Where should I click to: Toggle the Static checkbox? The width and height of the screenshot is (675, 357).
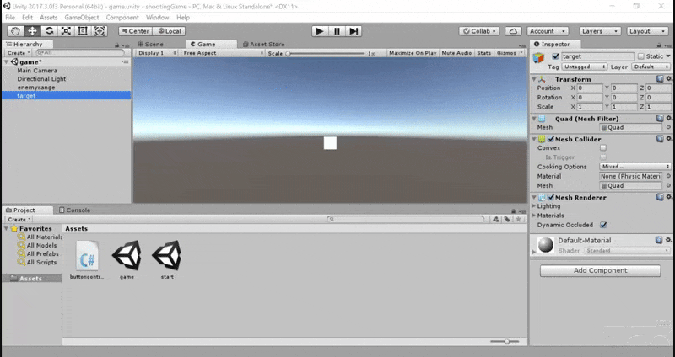tap(641, 56)
